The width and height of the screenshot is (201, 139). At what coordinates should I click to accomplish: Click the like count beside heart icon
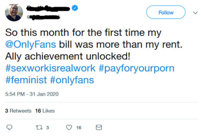click(78, 127)
